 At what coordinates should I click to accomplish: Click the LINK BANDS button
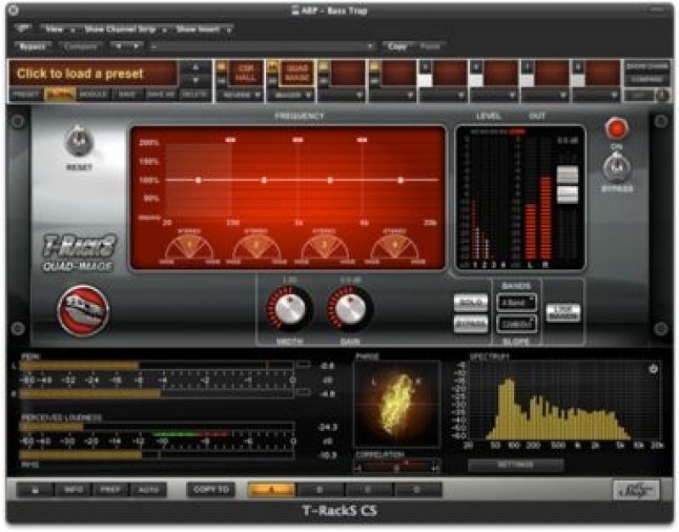(x=563, y=313)
